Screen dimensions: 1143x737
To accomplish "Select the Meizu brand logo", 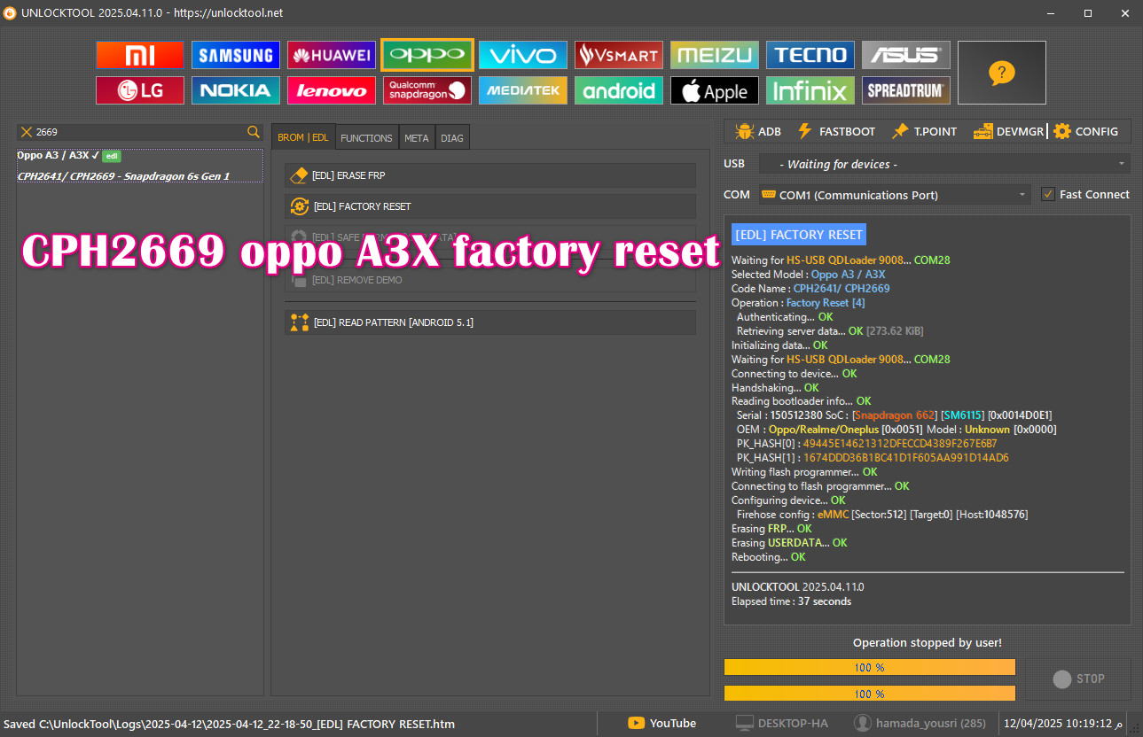I will coord(715,55).
